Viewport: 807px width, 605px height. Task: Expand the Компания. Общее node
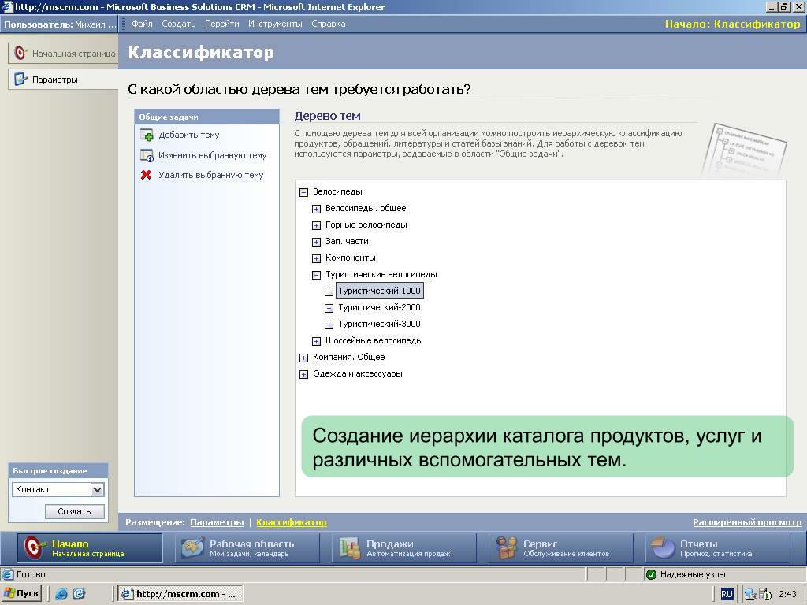303,358
